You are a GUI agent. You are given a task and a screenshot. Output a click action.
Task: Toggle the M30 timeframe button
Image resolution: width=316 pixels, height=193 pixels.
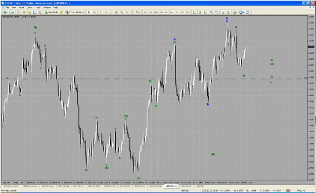(161, 12)
